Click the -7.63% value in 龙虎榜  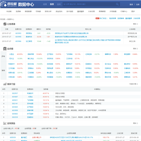tap(77, 72)
